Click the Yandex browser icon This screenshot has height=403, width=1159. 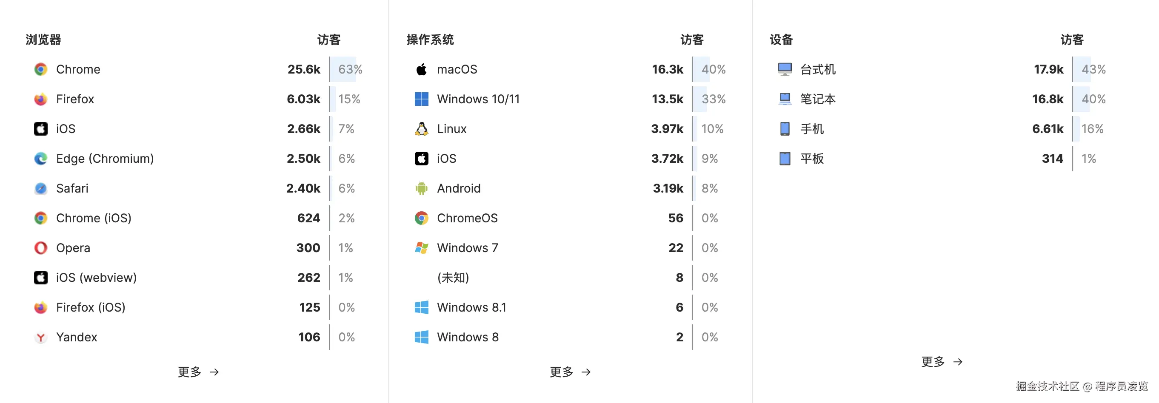[40, 337]
